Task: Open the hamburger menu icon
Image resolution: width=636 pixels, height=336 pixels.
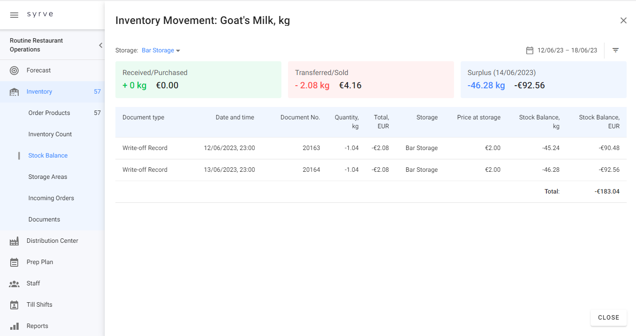Action: coord(14,15)
